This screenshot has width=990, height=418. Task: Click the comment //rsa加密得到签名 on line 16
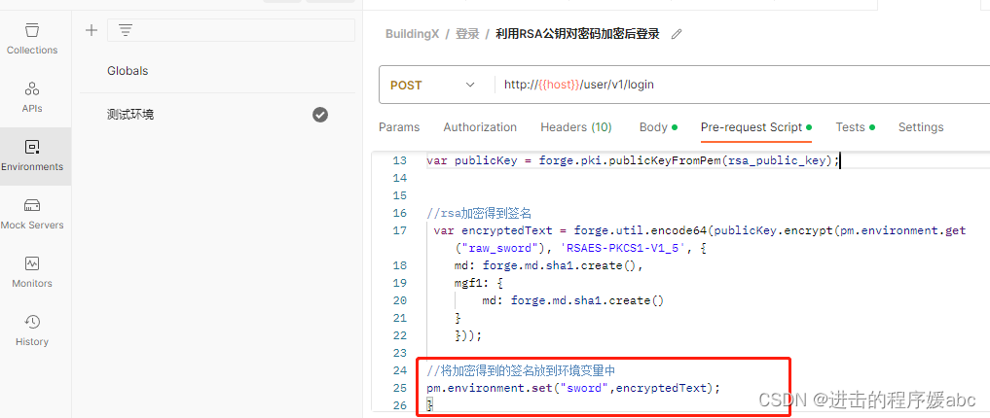pyautogui.click(x=479, y=213)
